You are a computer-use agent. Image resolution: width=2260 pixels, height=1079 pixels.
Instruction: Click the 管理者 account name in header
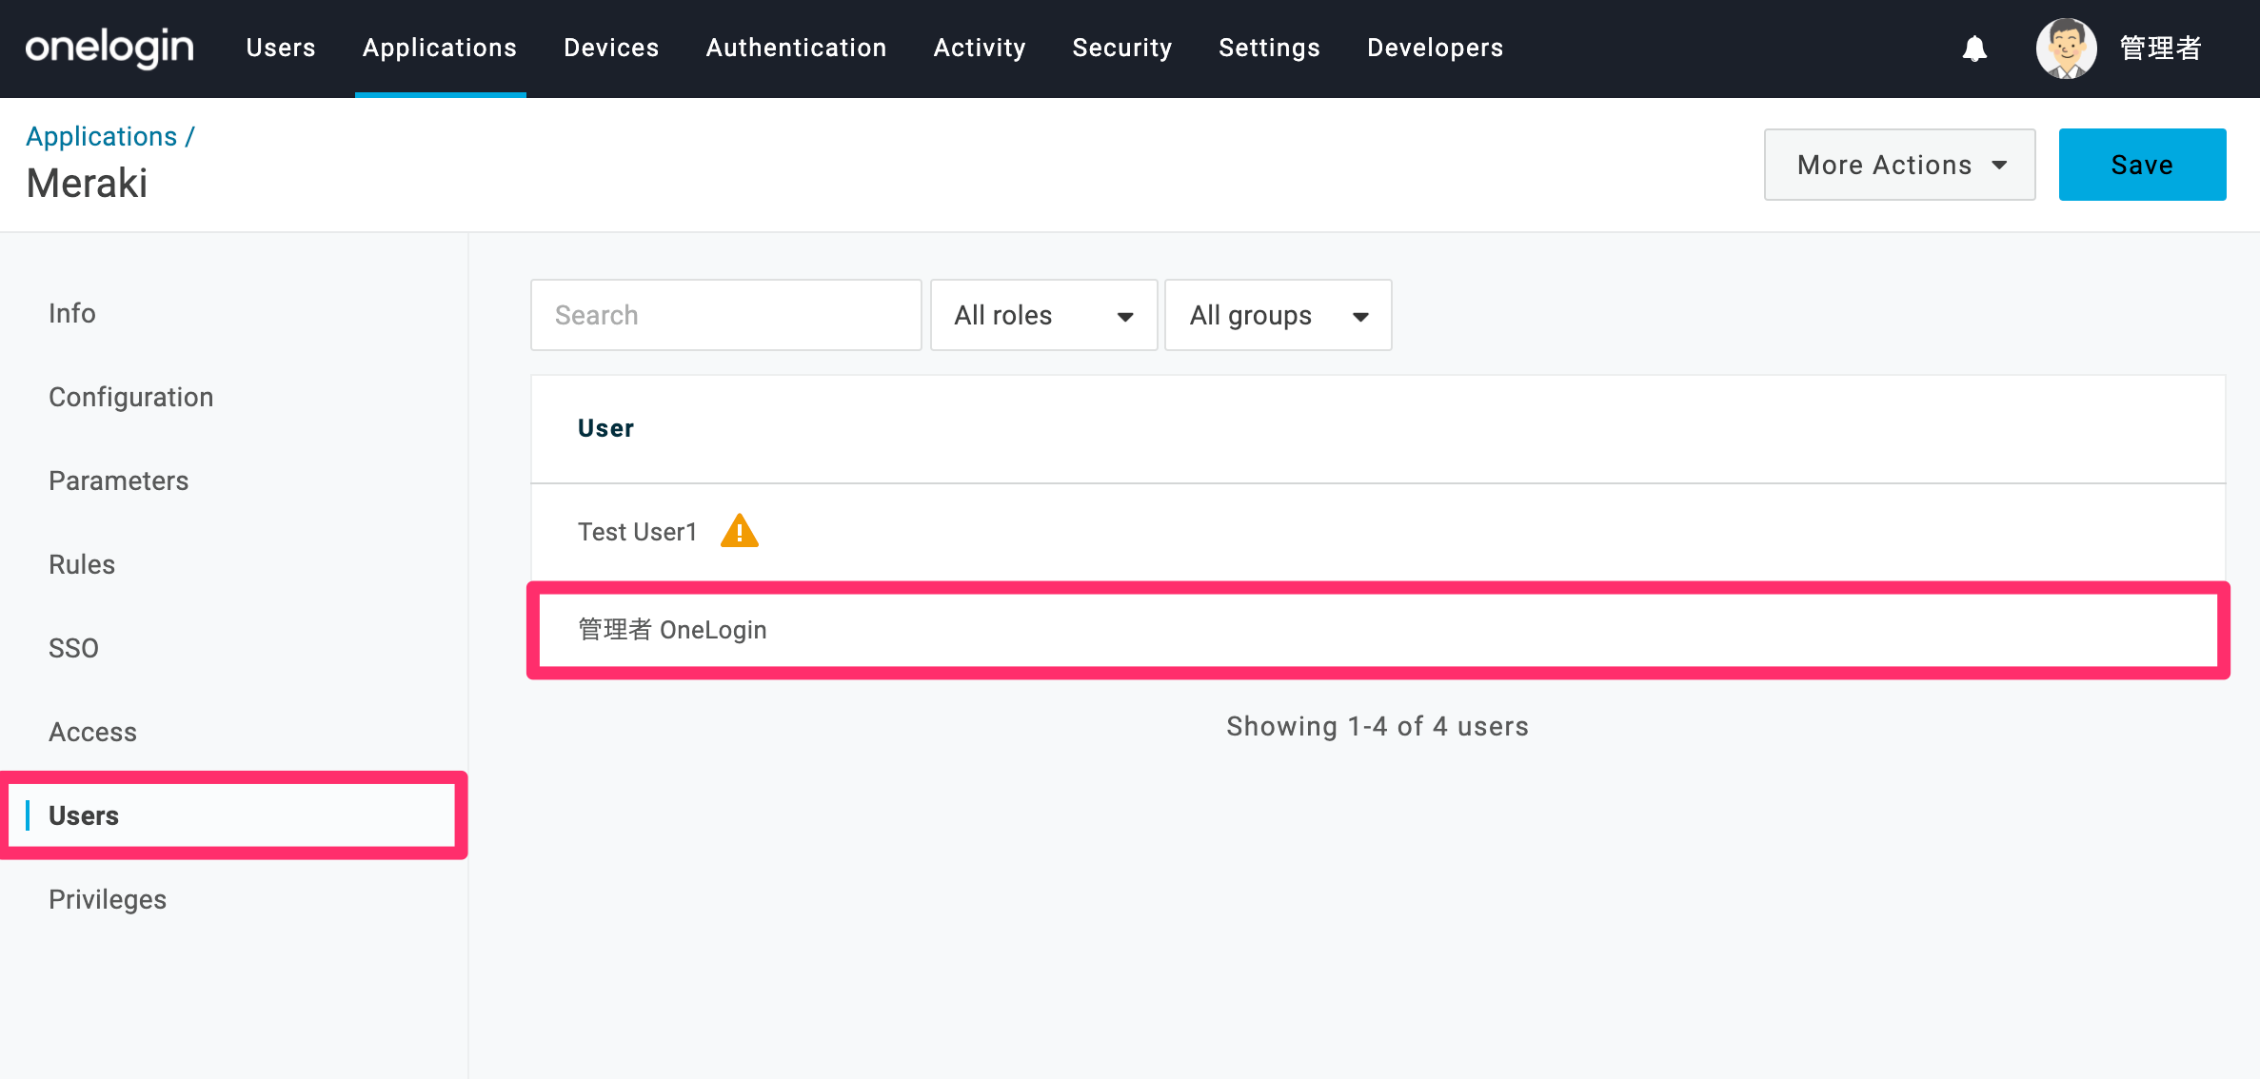coord(2161,49)
